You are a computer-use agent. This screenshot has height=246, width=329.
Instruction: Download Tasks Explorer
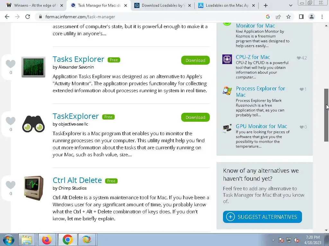[195, 60]
